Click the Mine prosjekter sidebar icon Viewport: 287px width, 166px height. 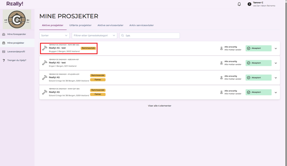4,43
